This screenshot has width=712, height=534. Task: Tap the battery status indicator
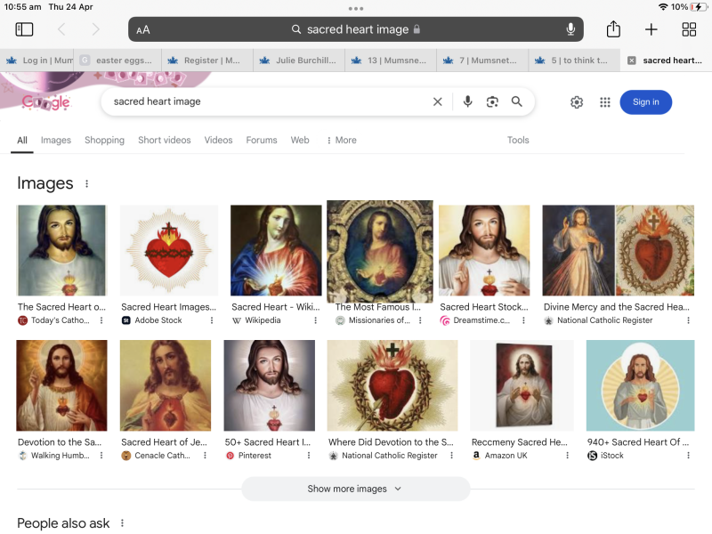coord(698,7)
